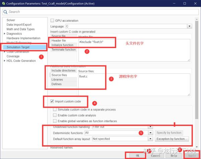Screen dimensions: 201x159
Task: Toggle the GPU acceleration checkbox
Action: (x=52, y=20)
